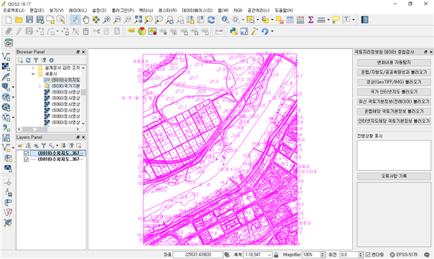Viewport: 434px width, 259px height.
Task: Open the 플러그인(P) menu
Action: pyautogui.click(x=123, y=10)
